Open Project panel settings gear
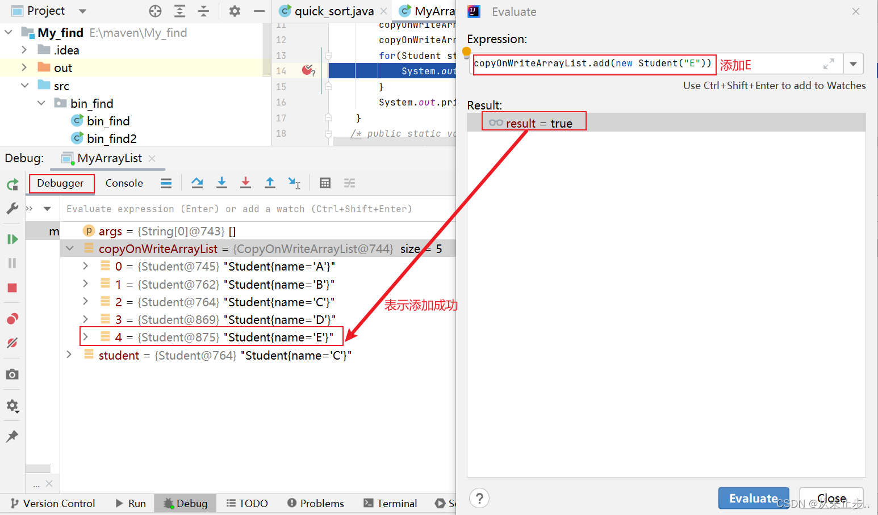Image resolution: width=878 pixels, height=515 pixels. [x=235, y=11]
